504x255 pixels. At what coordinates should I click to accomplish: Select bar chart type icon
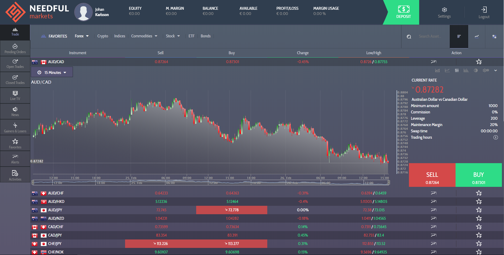click(466, 71)
